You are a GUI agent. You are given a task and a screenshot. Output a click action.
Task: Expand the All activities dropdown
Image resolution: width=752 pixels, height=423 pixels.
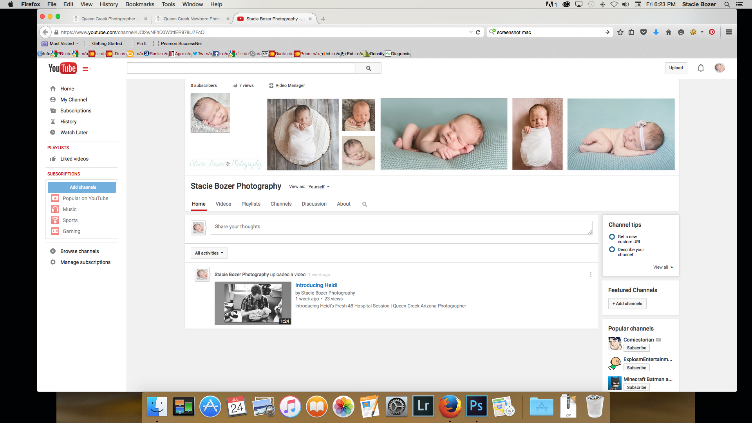(209, 253)
